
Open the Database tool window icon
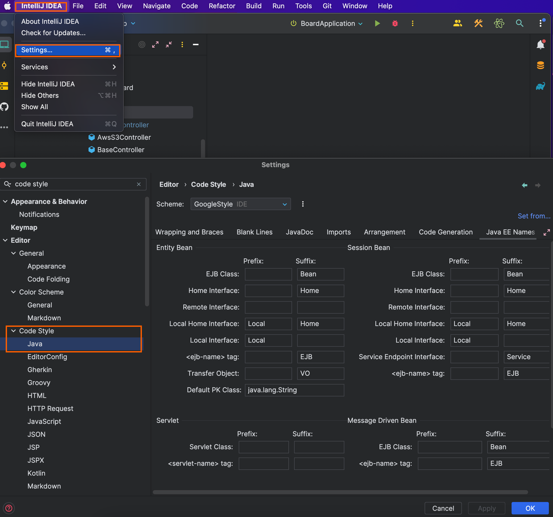coord(540,66)
